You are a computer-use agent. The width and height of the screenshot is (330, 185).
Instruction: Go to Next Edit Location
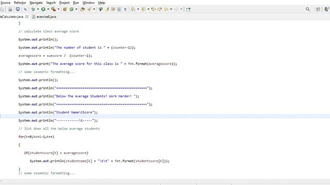pyautogui.click(x=159, y=9)
